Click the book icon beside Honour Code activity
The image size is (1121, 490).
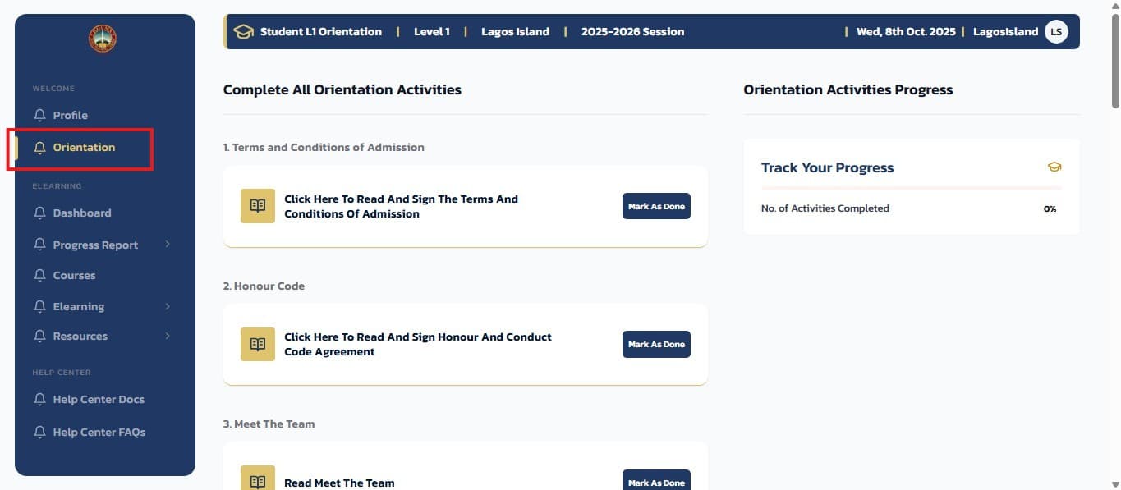click(257, 344)
